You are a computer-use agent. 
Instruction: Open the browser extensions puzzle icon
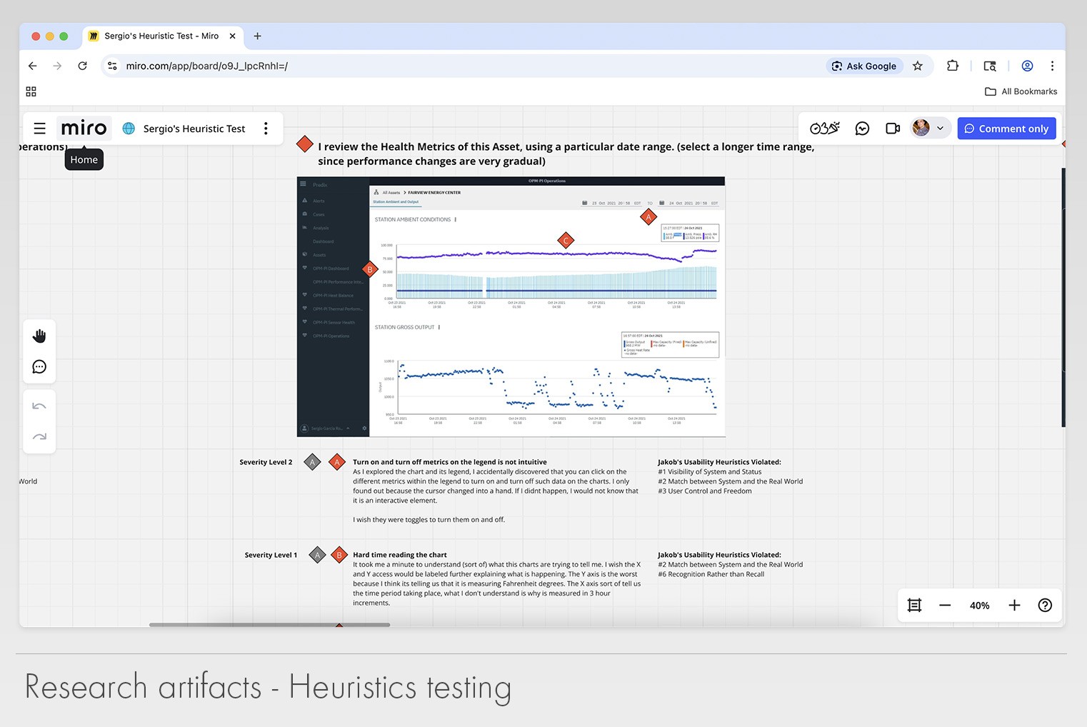point(952,66)
